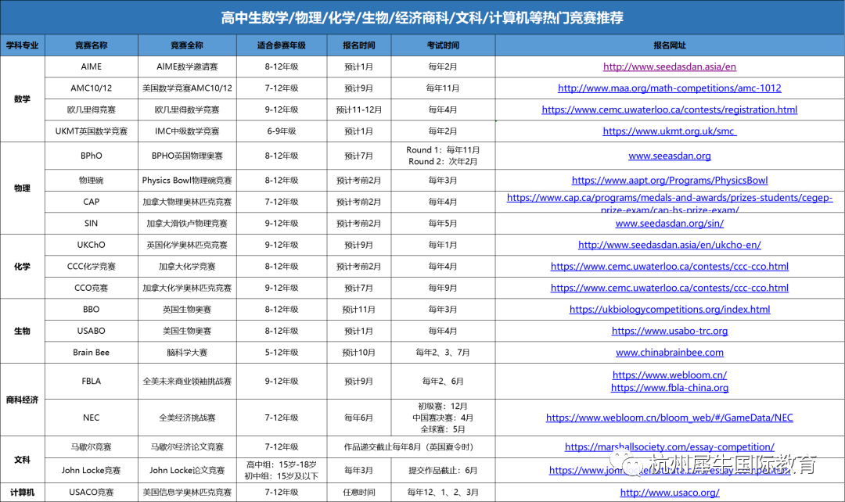Select the CCC化学竞赛 name cell
The width and height of the screenshot is (845, 502).
point(91,267)
